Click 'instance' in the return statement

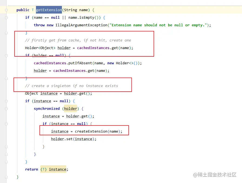tap(58, 169)
